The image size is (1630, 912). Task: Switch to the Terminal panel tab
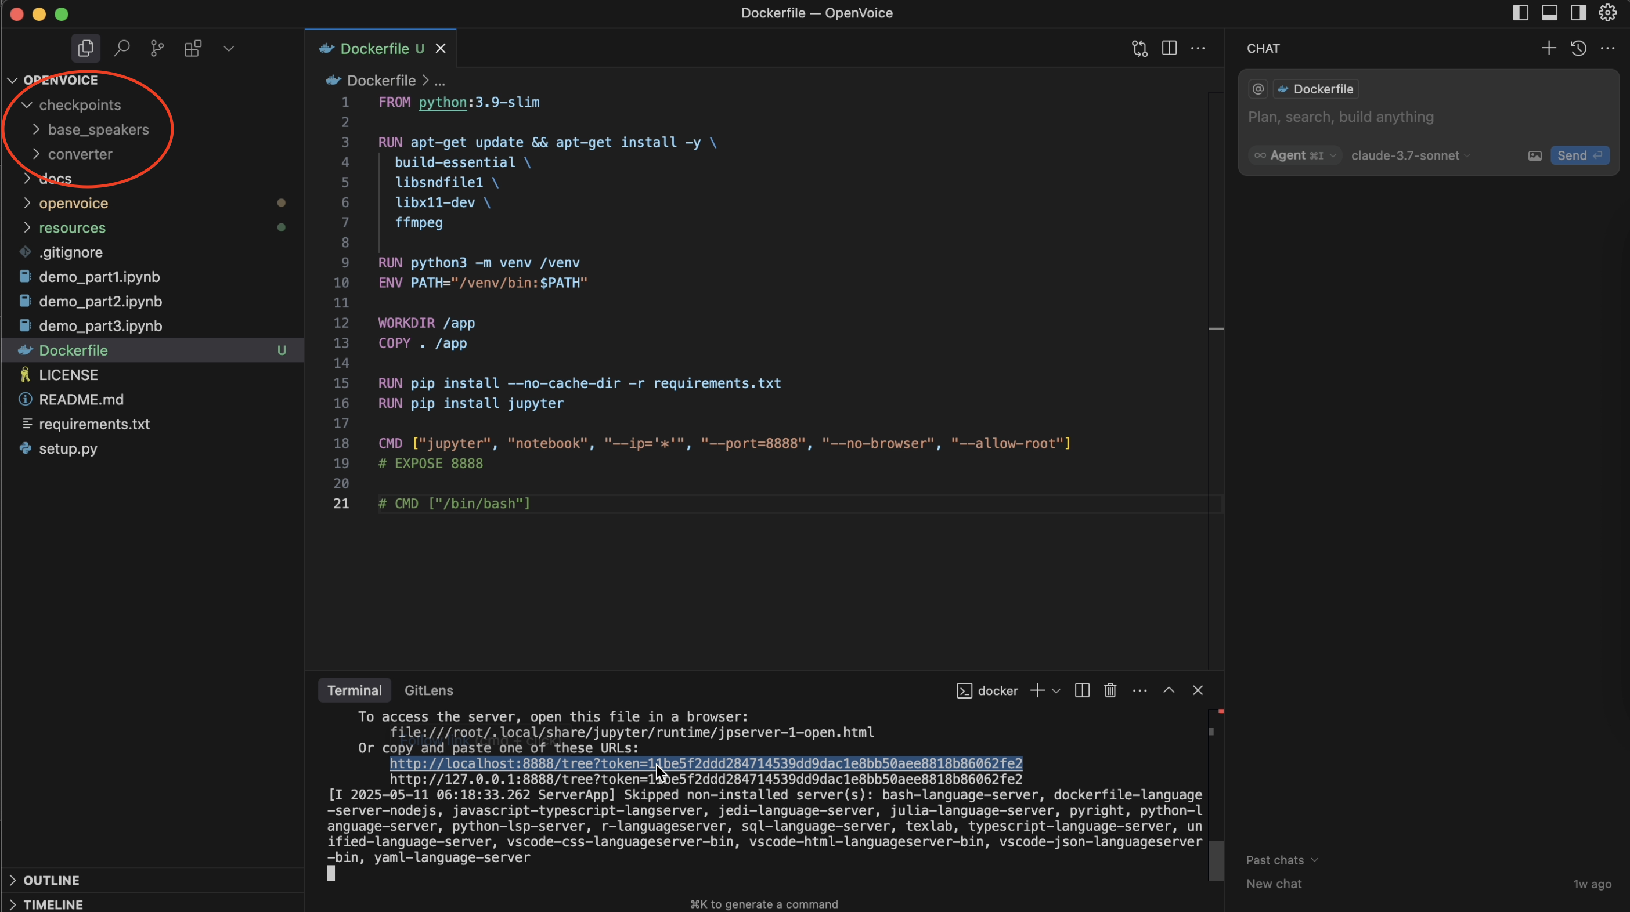(x=354, y=690)
